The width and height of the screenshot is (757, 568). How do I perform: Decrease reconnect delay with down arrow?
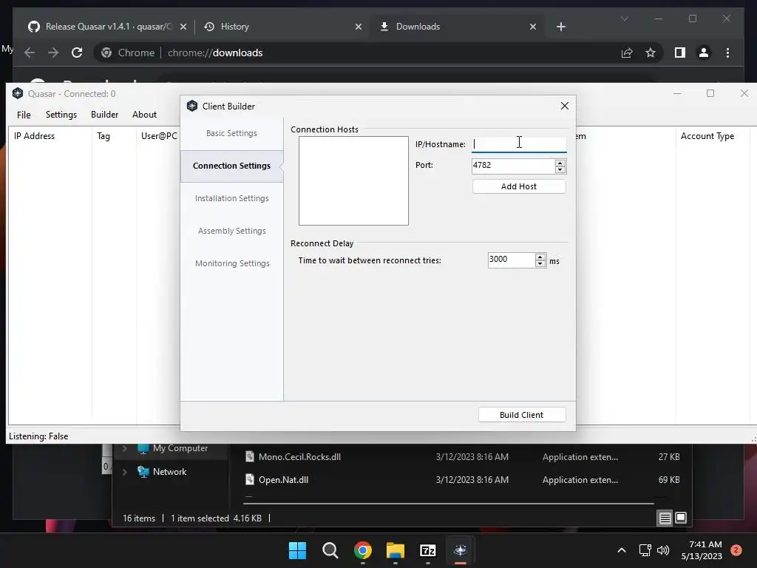click(x=540, y=264)
